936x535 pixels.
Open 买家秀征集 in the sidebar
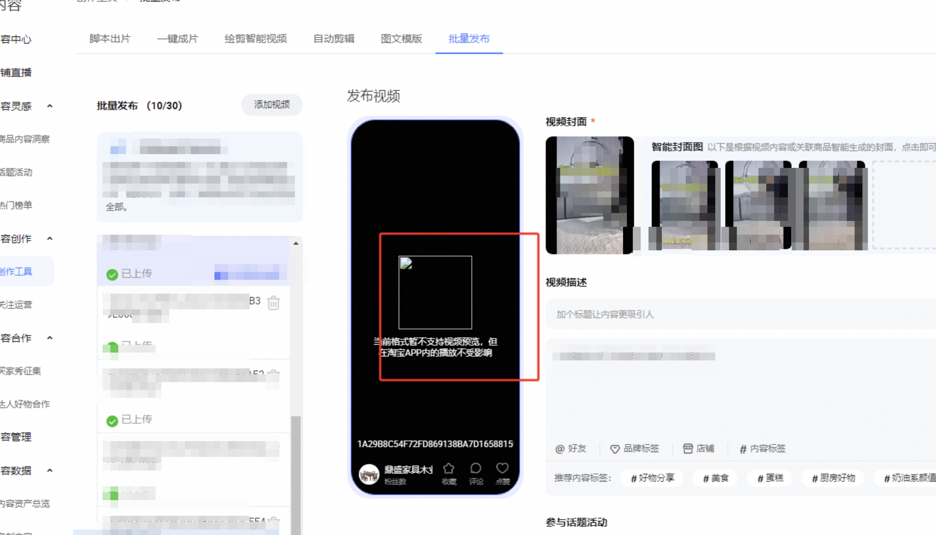21,371
